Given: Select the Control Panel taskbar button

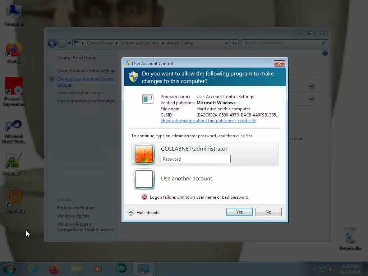Looking at the screenshot, I should [143, 269].
